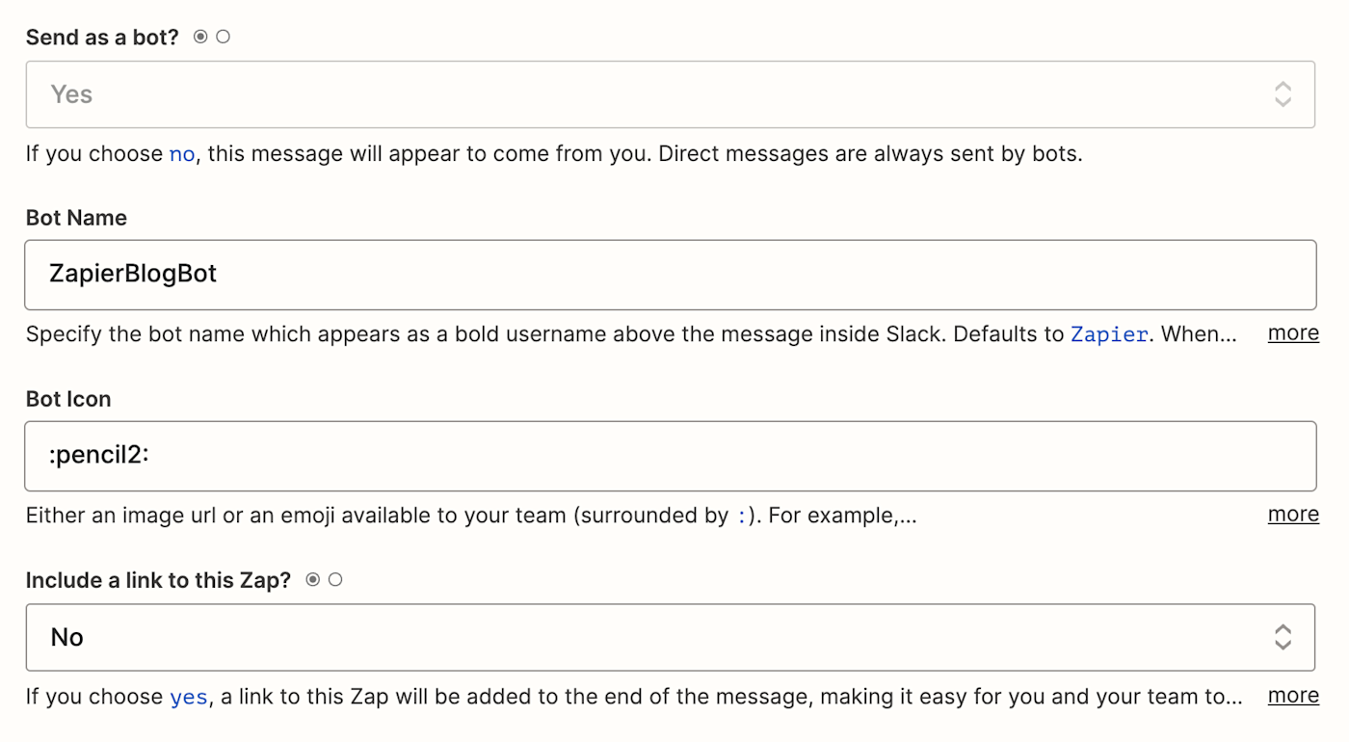Click the Bot Icon field containing :pencil2:
The width and height of the screenshot is (1349, 742).
(670, 456)
